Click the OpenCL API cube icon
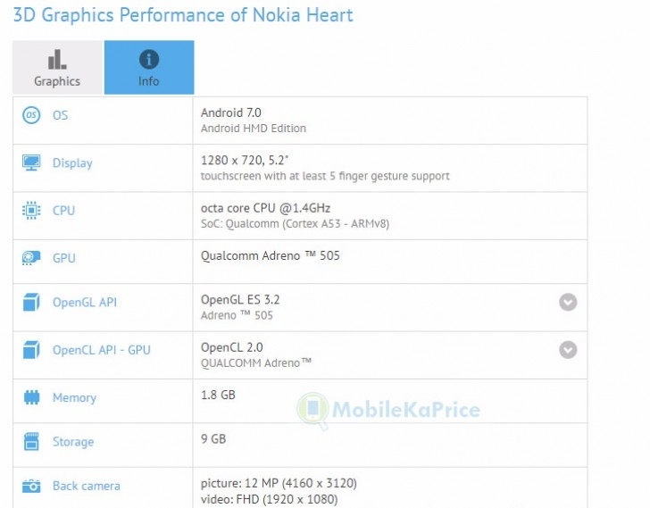Viewport: 650px width, 508px height. tap(31, 350)
